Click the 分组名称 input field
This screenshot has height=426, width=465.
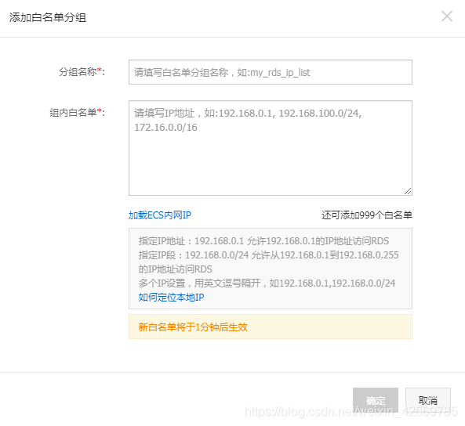pos(271,72)
